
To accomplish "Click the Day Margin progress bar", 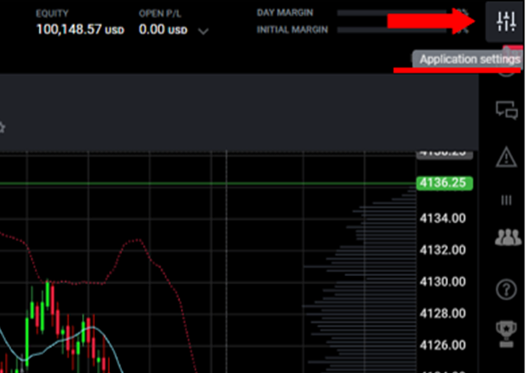I will click(x=393, y=13).
